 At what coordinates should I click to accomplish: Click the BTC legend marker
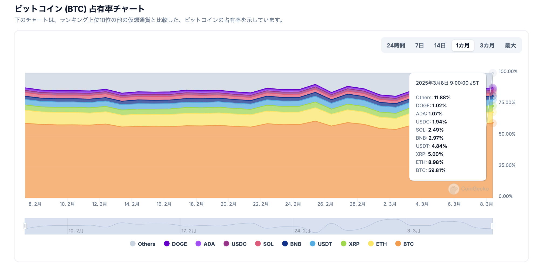[398, 244]
